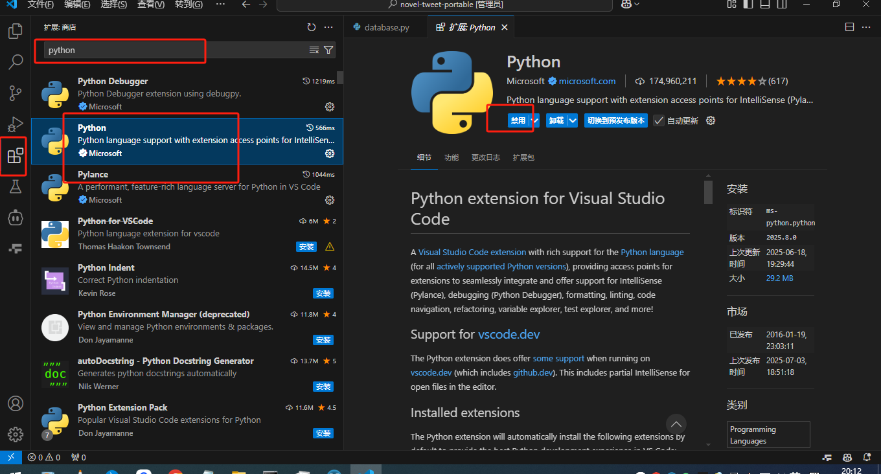The image size is (881, 474).
Task: Open Customize Layout in title bar
Action: (731, 5)
